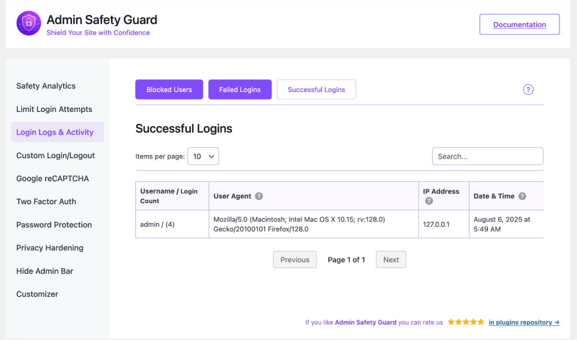Click the Previous page button
The height and width of the screenshot is (340, 577).
[295, 260]
